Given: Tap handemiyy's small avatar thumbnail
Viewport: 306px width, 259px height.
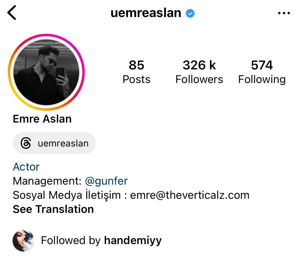Looking at the screenshot, I should click(24, 240).
